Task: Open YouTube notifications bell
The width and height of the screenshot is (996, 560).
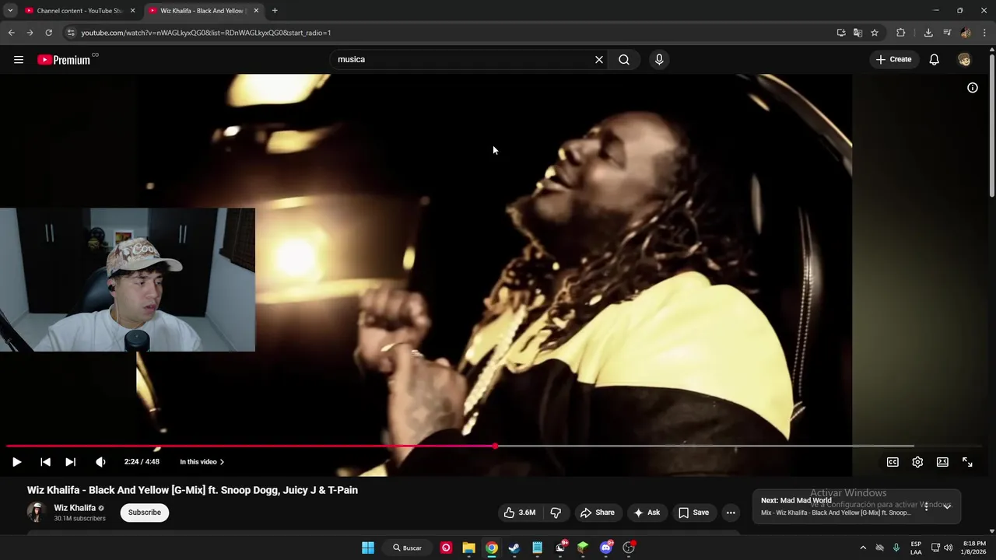Action: coord(934,59)
